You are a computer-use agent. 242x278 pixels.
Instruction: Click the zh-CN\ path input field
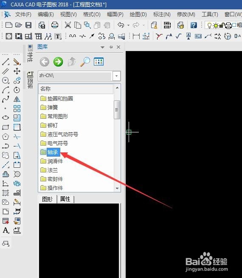(x=76, y=76)
